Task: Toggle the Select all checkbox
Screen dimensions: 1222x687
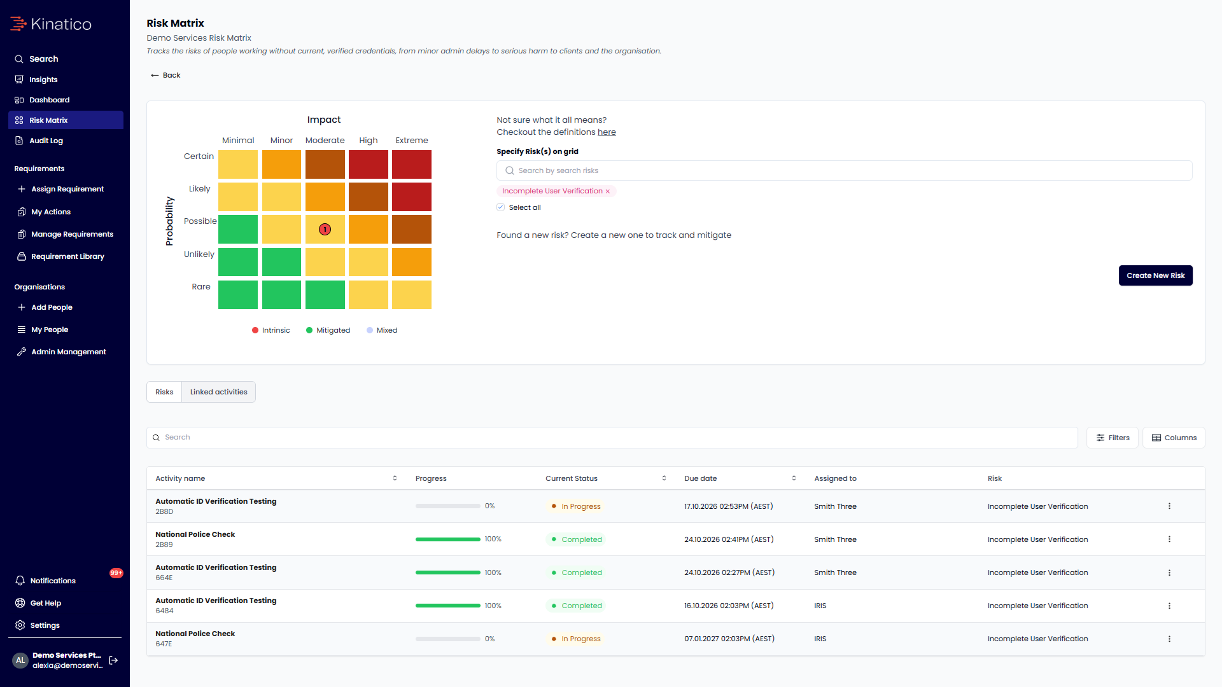Action: (x=501, y=207)
